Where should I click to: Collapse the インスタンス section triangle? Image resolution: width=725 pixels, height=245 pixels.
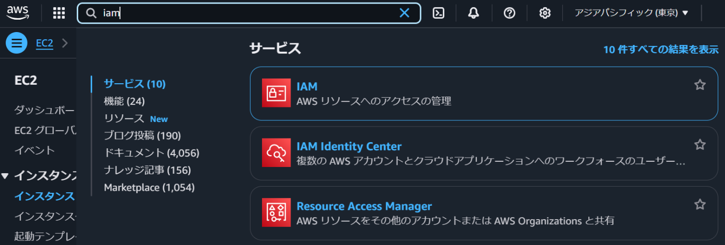click(x=5, y=176)
